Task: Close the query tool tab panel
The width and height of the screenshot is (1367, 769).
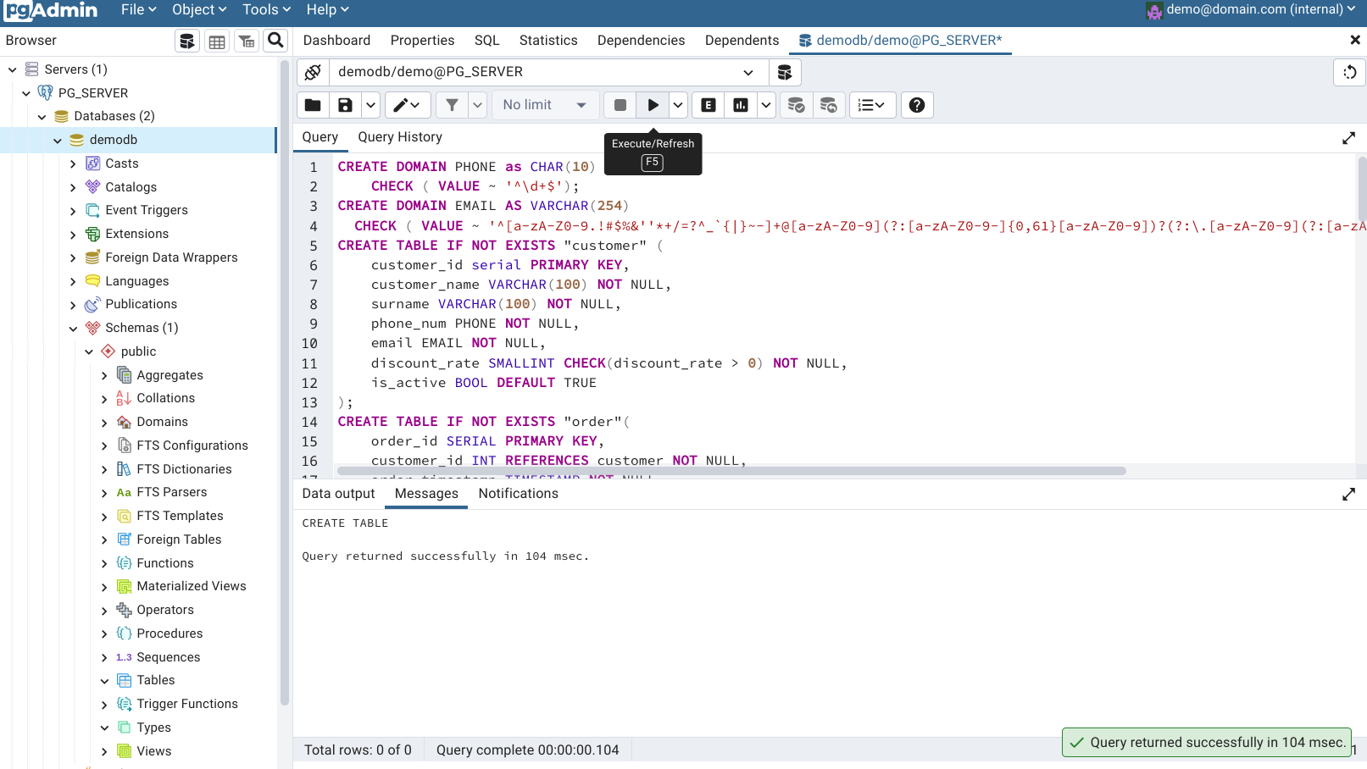Action: point(1354,40)
